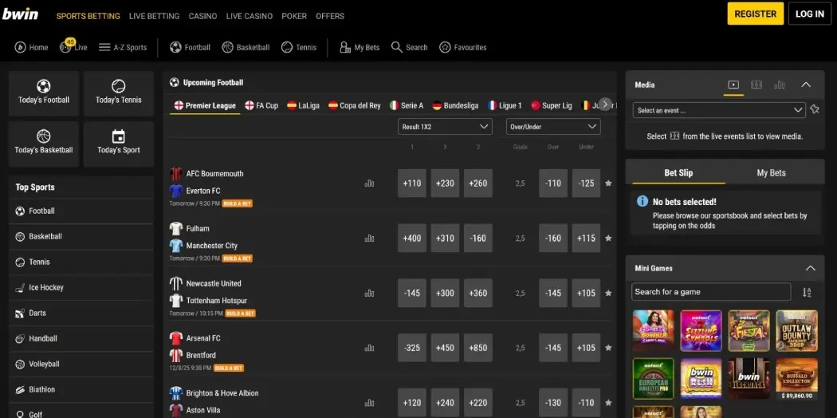
Task: Favourite the Arsenal vs Brentford match
Action: pyautogui.click(x=608, y=348)
